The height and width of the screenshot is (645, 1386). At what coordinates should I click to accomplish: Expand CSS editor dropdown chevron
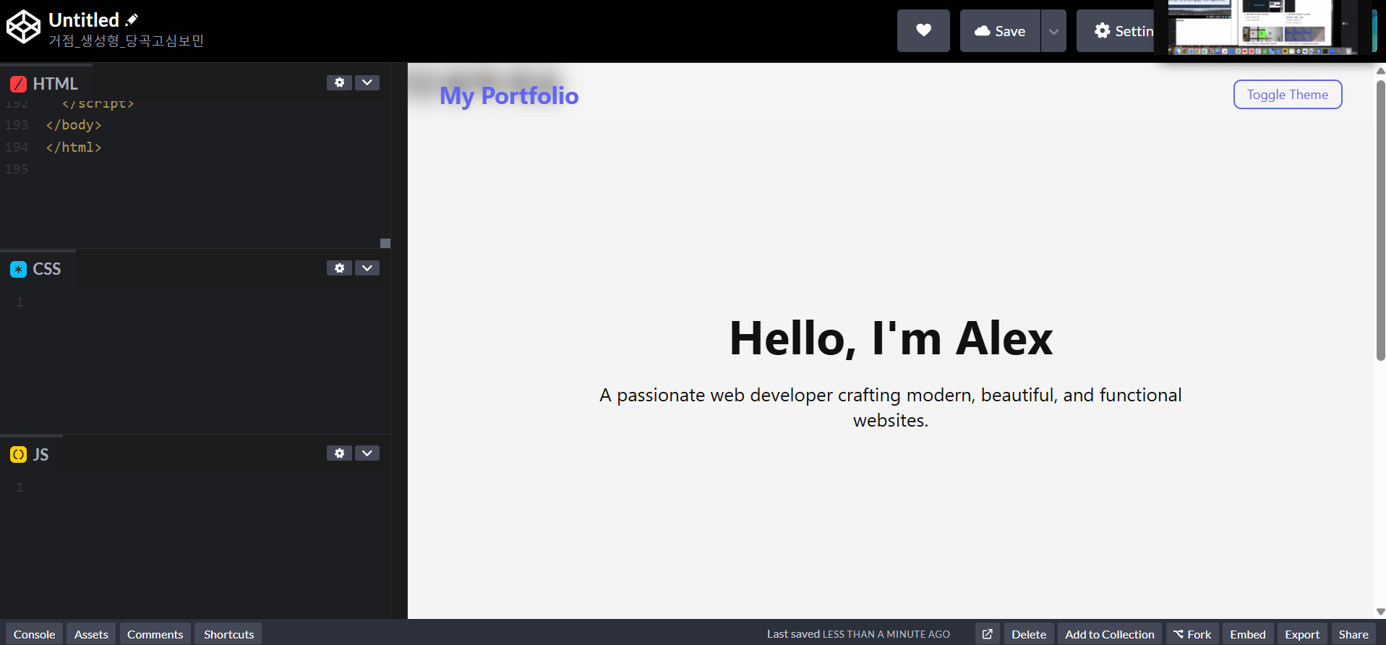coord(367,268)
